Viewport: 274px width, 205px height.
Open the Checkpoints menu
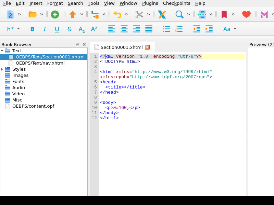pos(177,3)
